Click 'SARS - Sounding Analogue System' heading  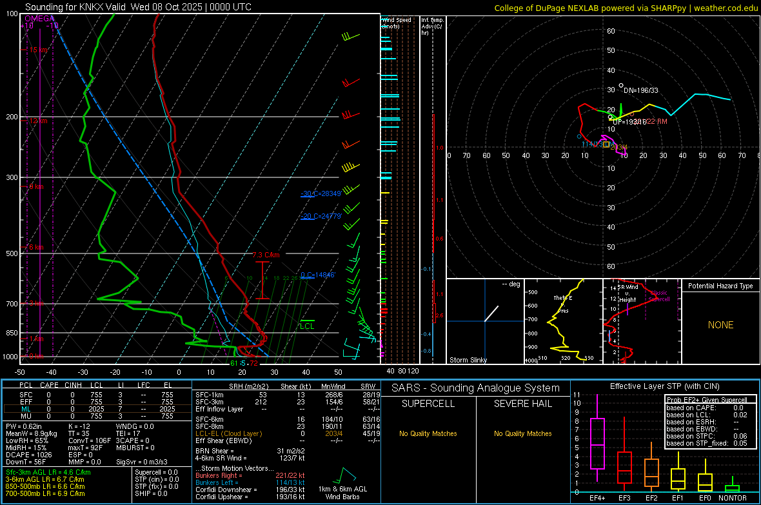476,388
